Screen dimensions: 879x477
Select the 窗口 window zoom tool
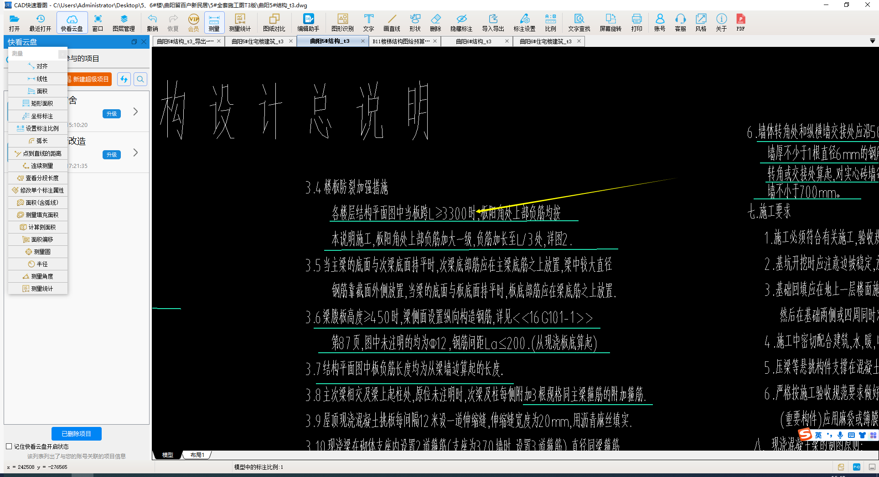click(x=98, y=22)
